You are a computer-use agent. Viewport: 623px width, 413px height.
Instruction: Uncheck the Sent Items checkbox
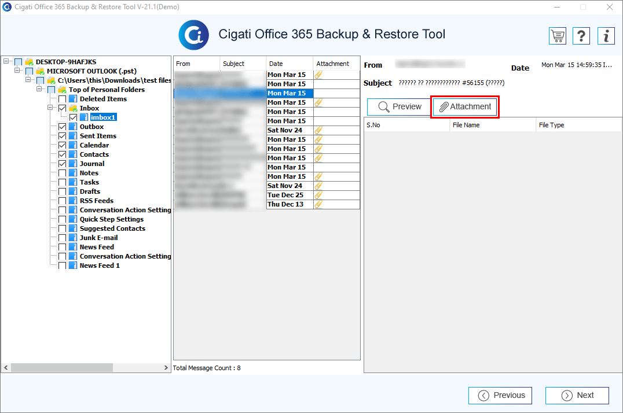(63, 136)
